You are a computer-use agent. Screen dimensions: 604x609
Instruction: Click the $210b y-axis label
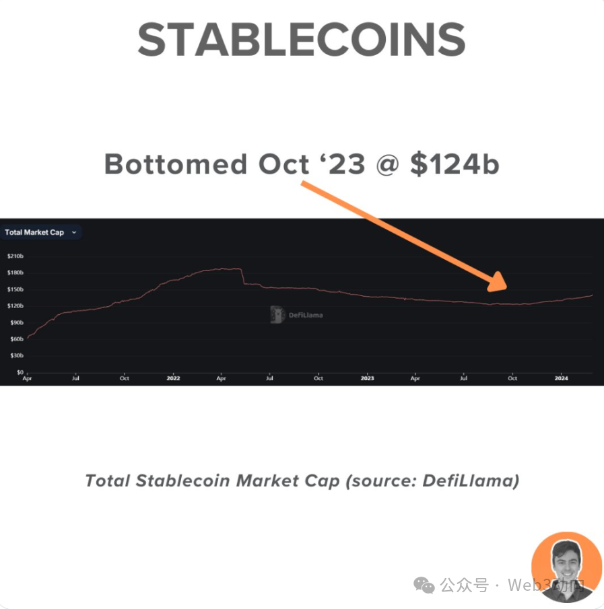click(x=15, y=256)
